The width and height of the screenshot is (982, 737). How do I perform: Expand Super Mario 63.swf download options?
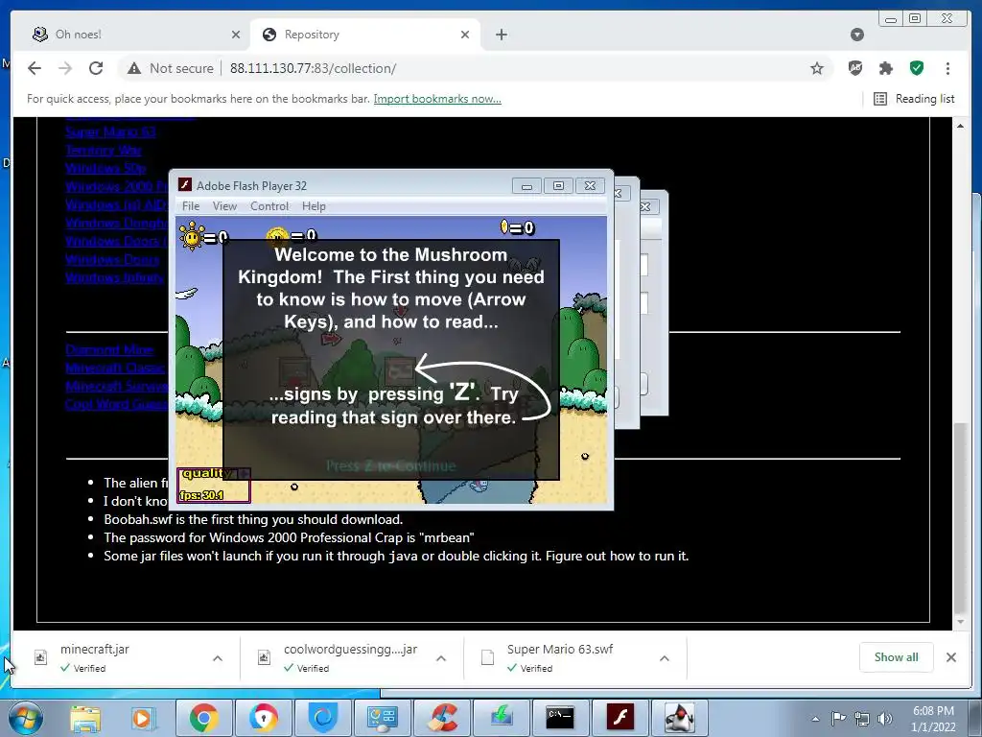point(665,658)
